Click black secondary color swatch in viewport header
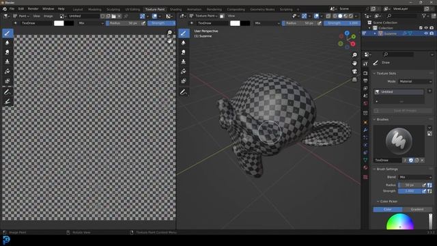This screenshot has height=246, width=437. tap(245, 23)
